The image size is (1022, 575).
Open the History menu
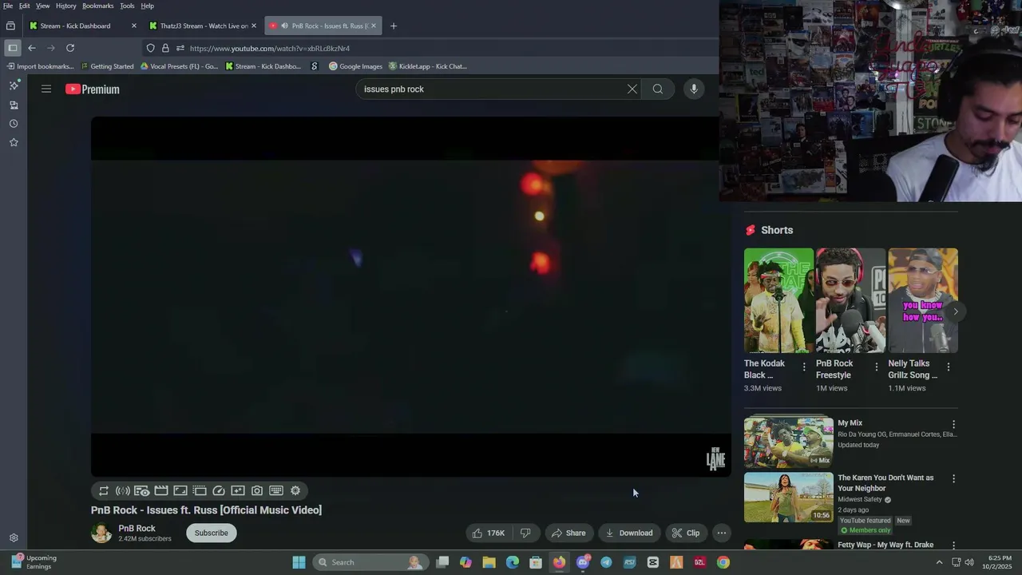(x=66, y=6)
